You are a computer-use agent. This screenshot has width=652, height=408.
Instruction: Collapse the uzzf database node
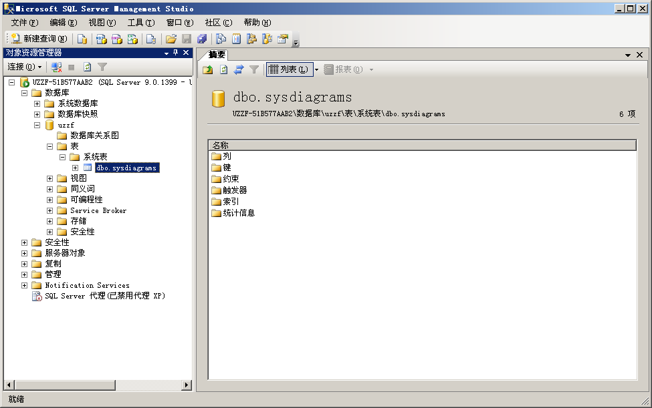point(37,125)
